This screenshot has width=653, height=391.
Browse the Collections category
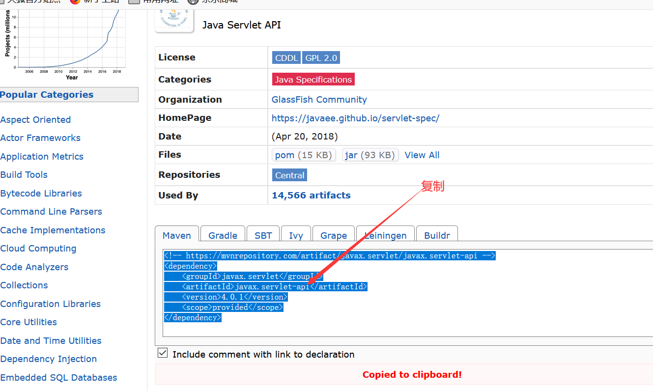click(x=24, y=285)
